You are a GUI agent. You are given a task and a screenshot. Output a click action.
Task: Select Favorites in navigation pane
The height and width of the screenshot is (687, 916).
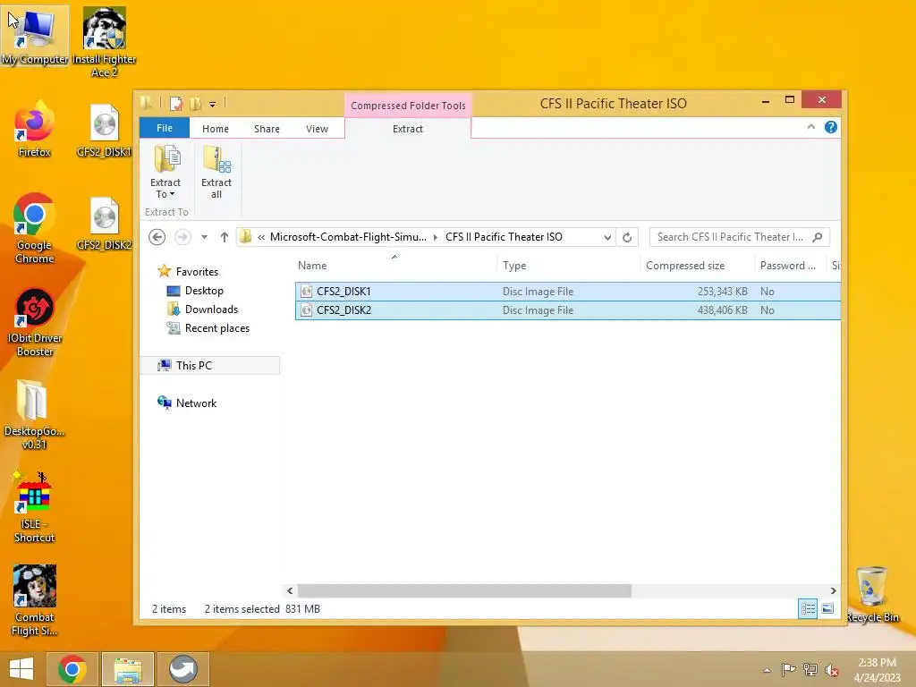[x=197, y=272]
